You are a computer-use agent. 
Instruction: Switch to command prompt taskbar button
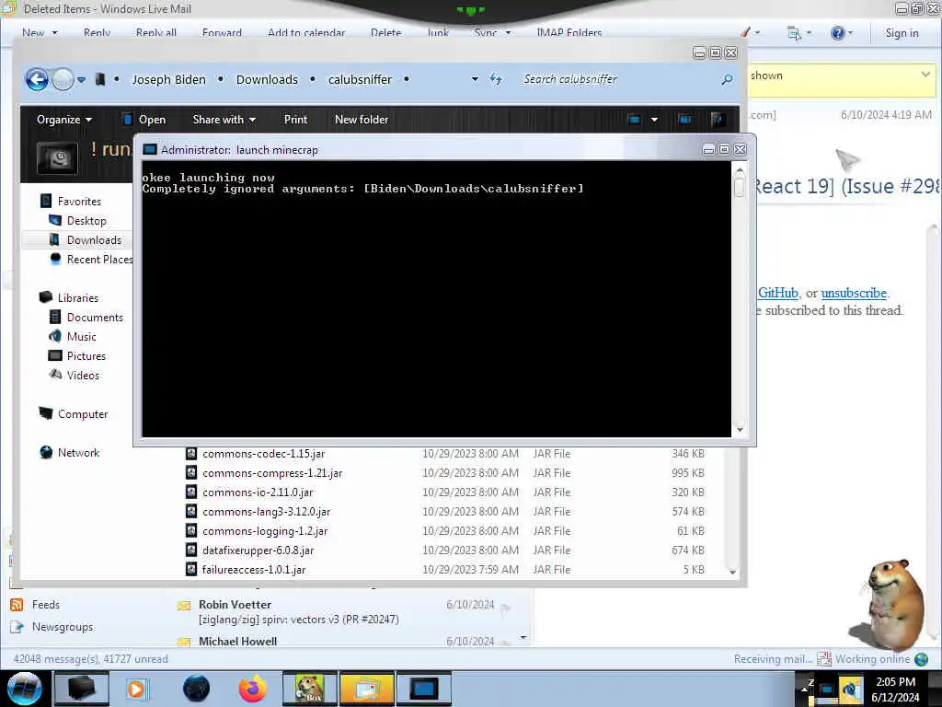pyautogui.click(x=423, y=689)
